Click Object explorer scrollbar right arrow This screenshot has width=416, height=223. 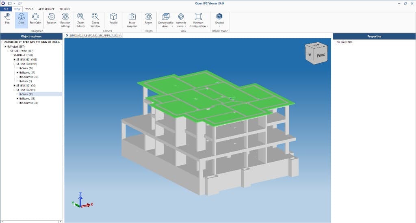pyautogui.click(x=60, y=221)
